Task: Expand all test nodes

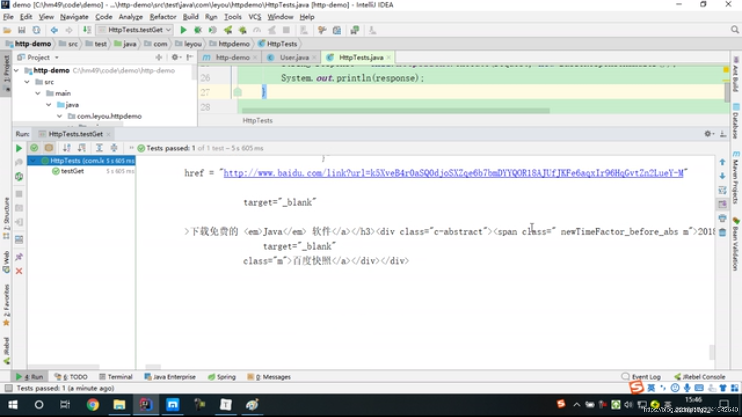Action: coord(99,148)
